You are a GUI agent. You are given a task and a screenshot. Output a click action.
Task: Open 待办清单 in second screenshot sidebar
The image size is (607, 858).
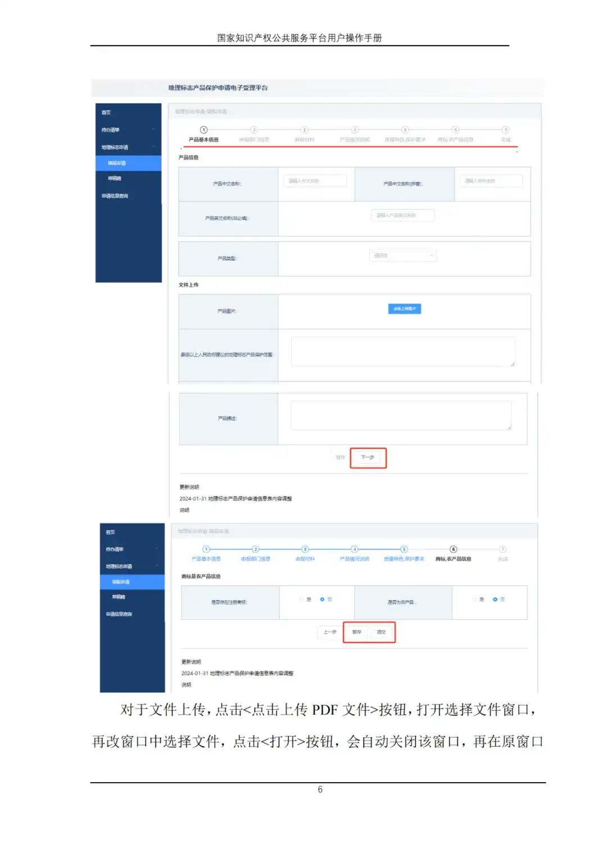(x=115, y=549)
